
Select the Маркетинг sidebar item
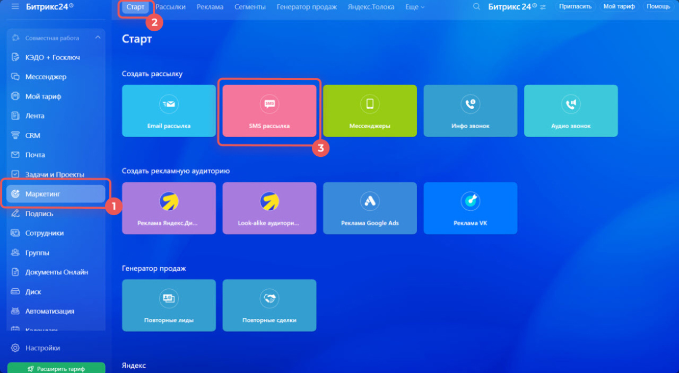[56, 194]
